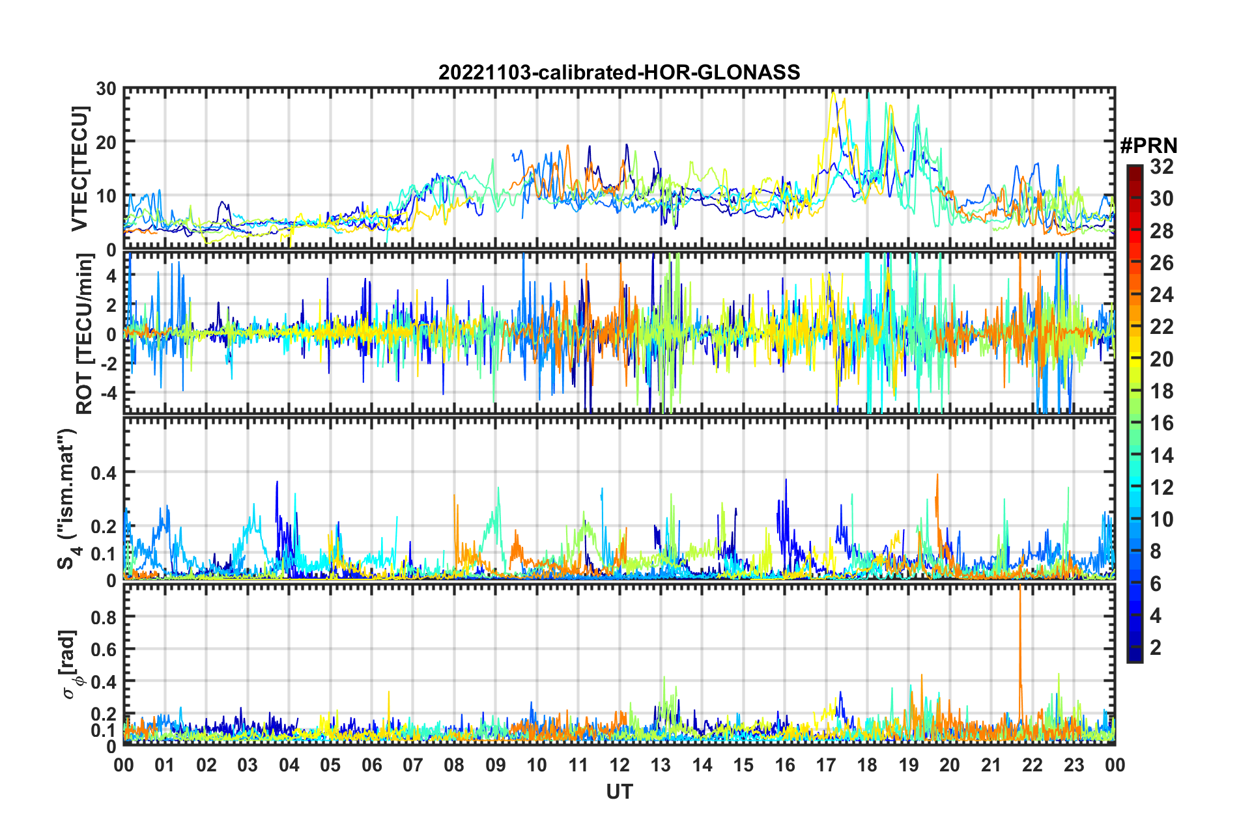Select the colorbar tick label 26
Screen dimensions: 1239x828
pyautogui.click(x=1161, y=263)
